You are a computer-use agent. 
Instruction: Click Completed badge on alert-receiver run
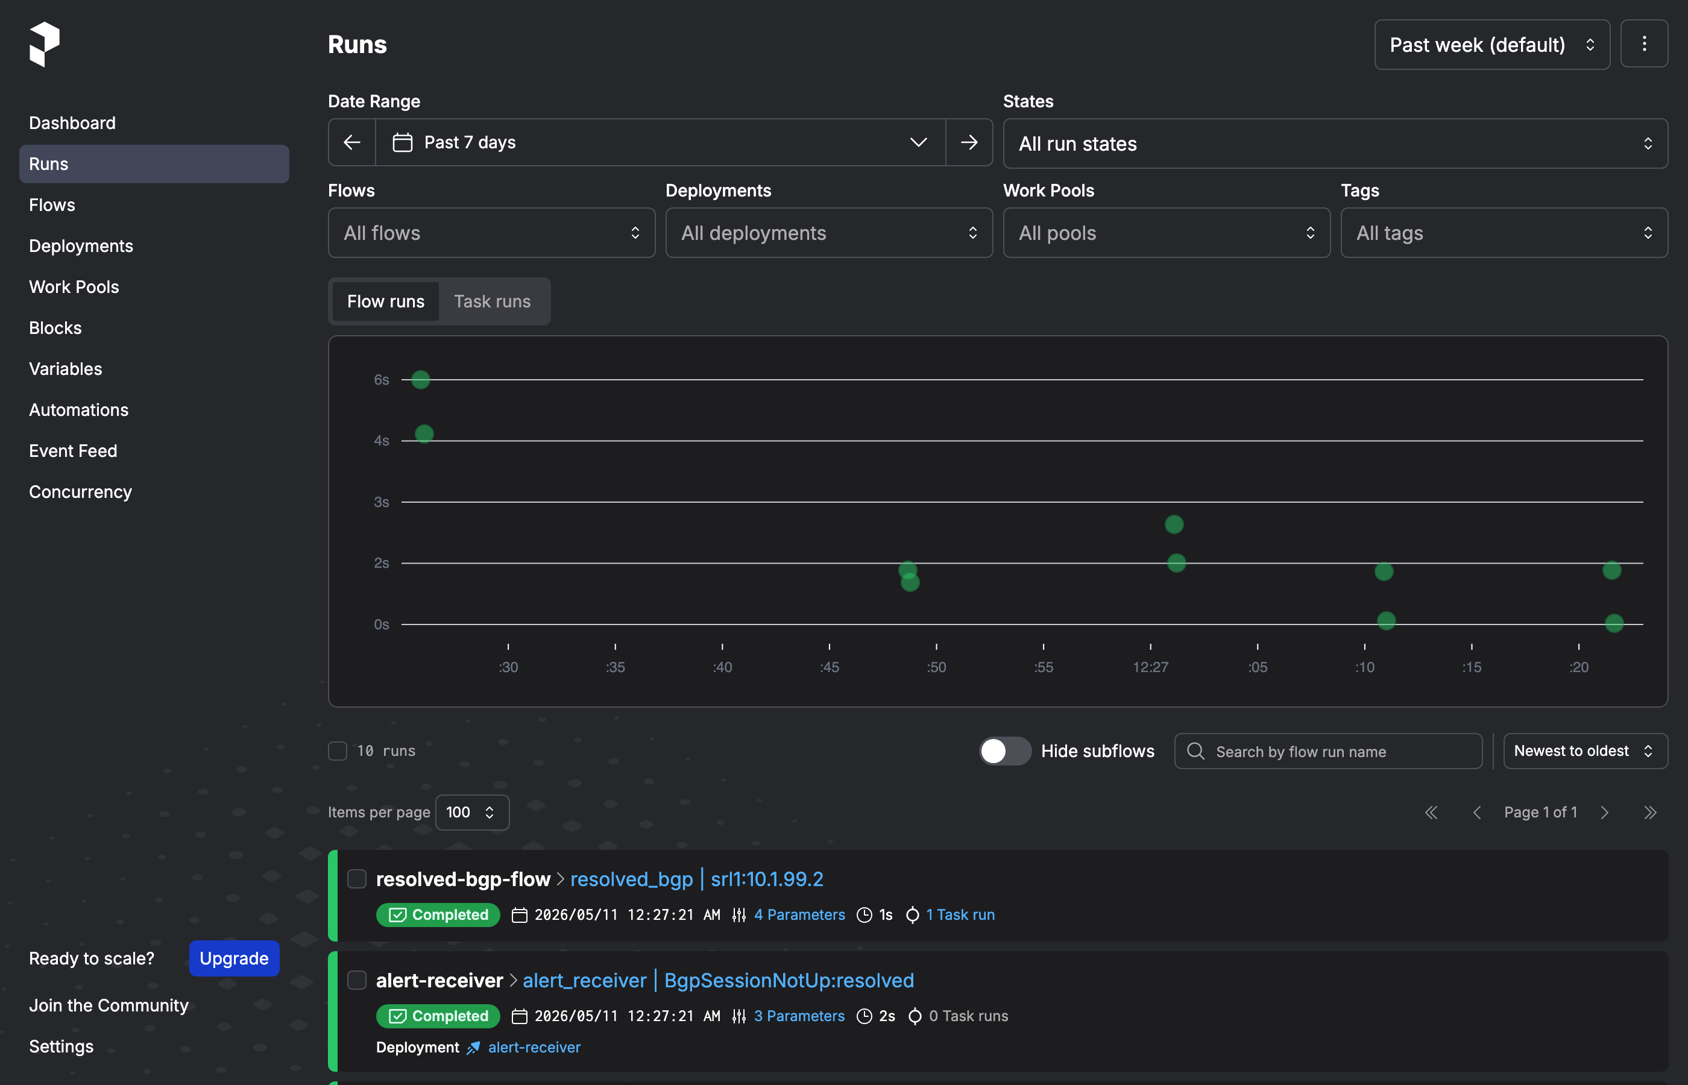coord(438,1016)
